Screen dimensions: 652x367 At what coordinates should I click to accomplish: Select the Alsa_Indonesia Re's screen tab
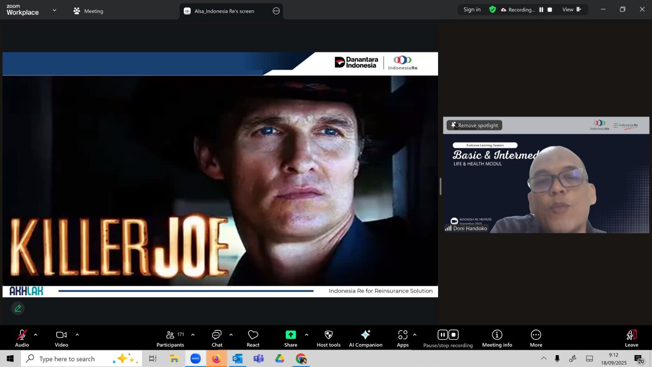[224, 11]
